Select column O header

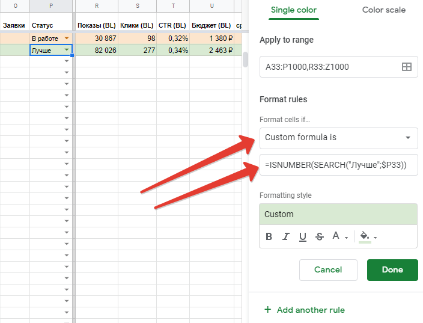pos(15,6)
